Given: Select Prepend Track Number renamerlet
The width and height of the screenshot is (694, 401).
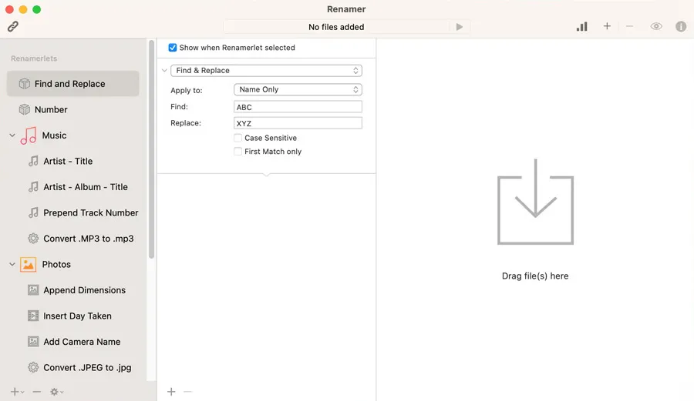Looking at the screenshot, I should coord(90,213).
